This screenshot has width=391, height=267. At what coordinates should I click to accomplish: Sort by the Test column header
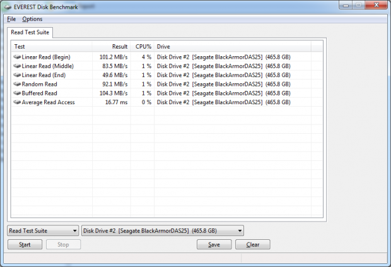(x=52, y=47)
